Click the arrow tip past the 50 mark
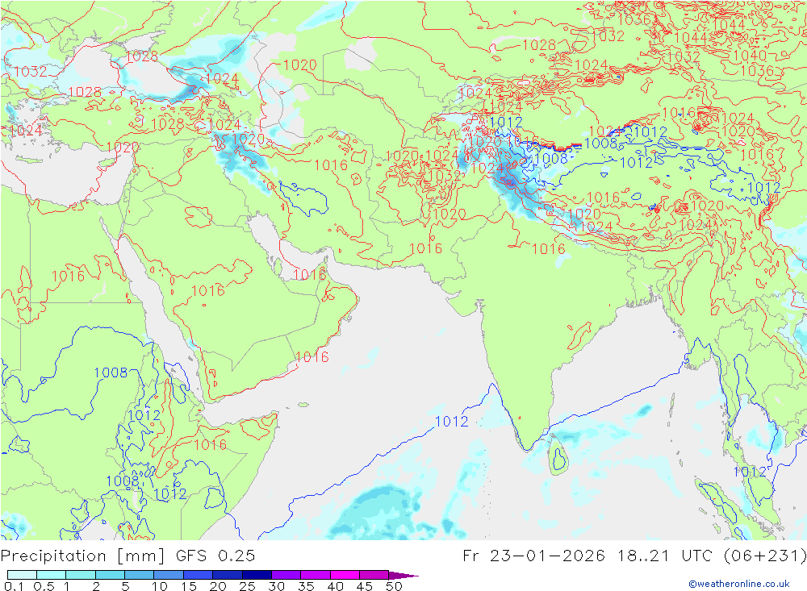 coord(404,576)
